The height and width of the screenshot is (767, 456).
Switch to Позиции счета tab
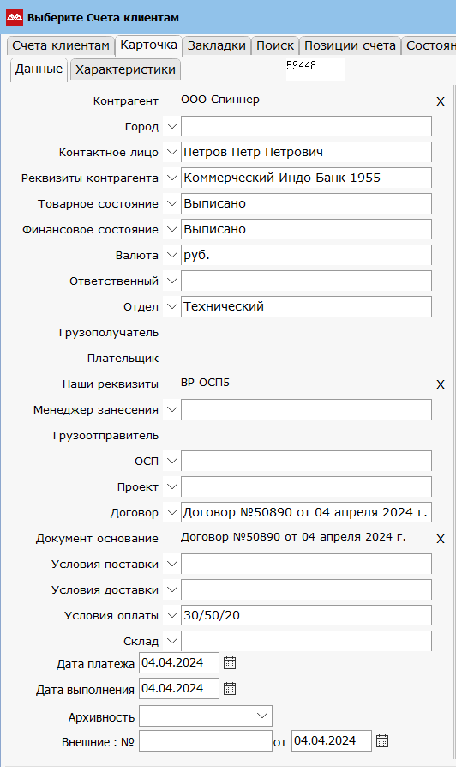(350, 45)
